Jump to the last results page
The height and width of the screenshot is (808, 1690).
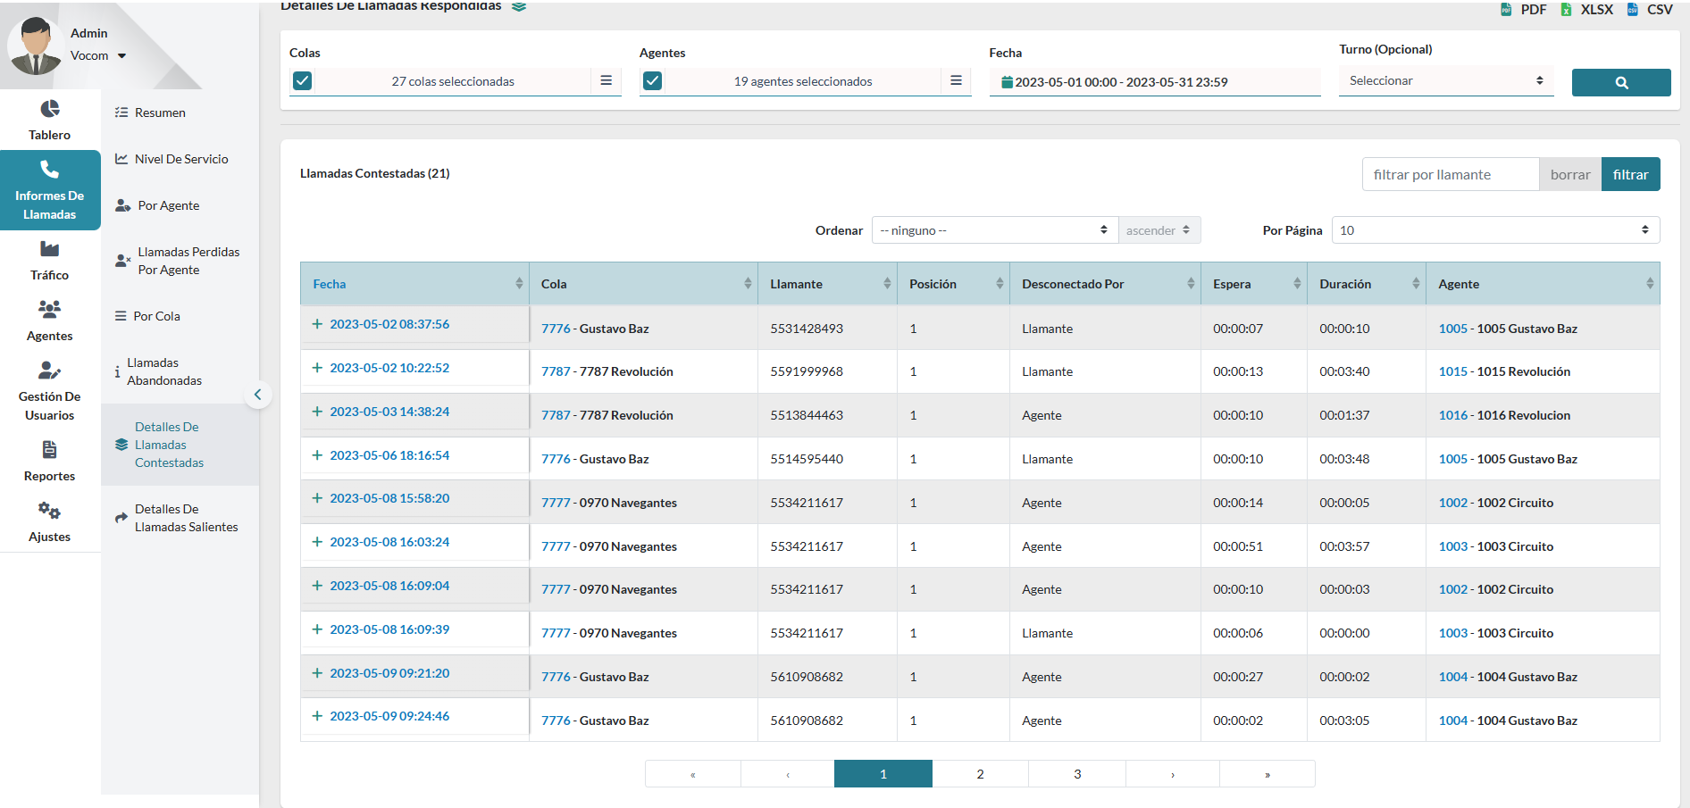click(1267, 774)
